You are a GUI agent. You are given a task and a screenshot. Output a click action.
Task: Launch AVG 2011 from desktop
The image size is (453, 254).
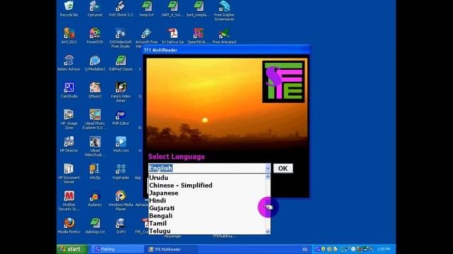69,36
